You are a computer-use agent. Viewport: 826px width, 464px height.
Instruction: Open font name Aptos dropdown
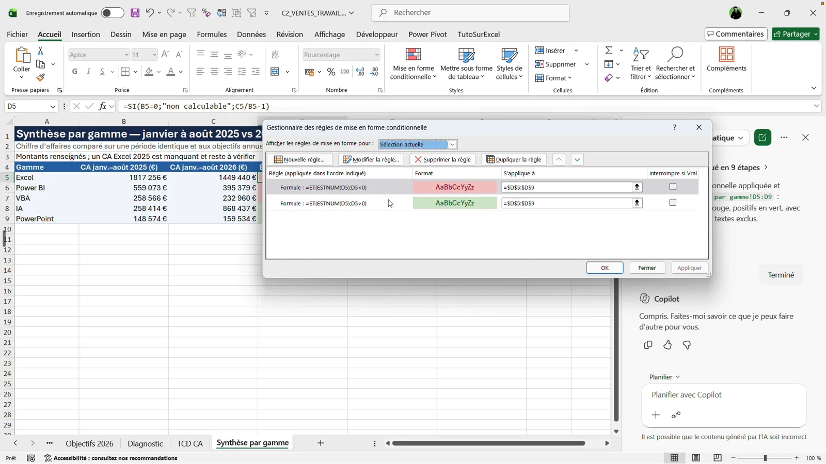pos(126,55)
